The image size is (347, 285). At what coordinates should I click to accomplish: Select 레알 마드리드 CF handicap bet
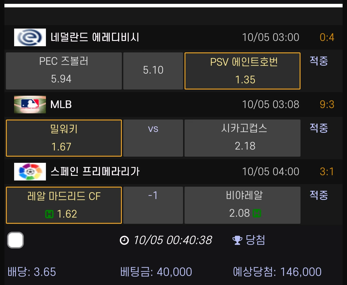click(64, 205)
